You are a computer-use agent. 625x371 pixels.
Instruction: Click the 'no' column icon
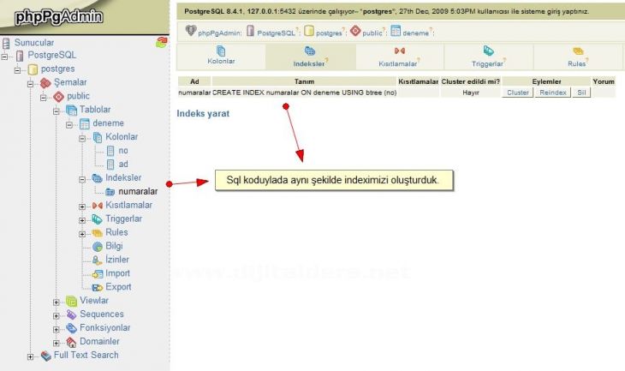coord(110,151)
